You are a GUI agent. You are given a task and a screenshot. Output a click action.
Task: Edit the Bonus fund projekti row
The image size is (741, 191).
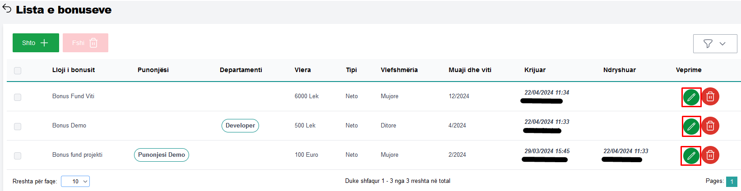(x=691, y=155)
